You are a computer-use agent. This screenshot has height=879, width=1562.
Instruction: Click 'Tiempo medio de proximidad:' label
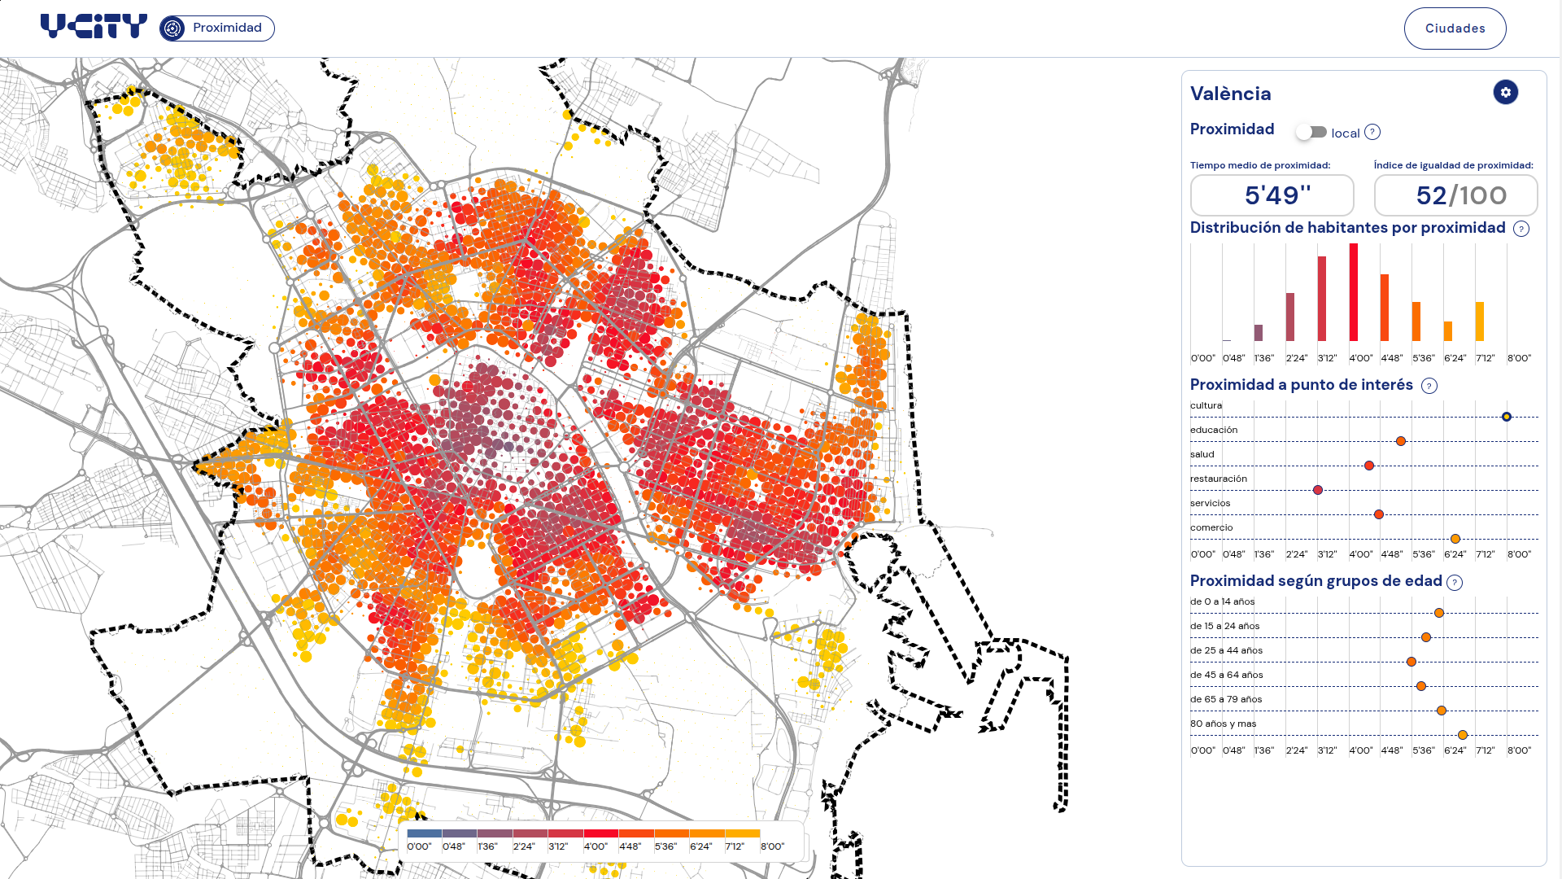click(x=1260, y=165)
